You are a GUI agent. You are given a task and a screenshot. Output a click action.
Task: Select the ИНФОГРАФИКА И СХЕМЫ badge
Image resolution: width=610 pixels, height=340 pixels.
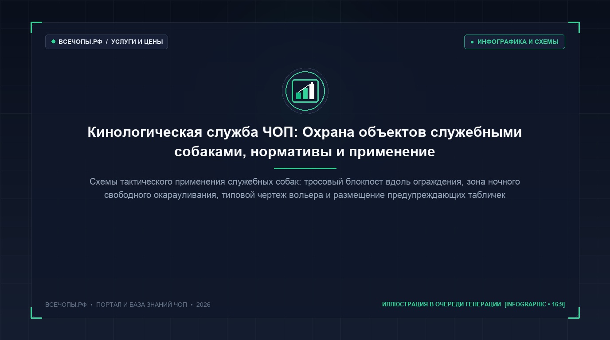click(x=514, y=42)
